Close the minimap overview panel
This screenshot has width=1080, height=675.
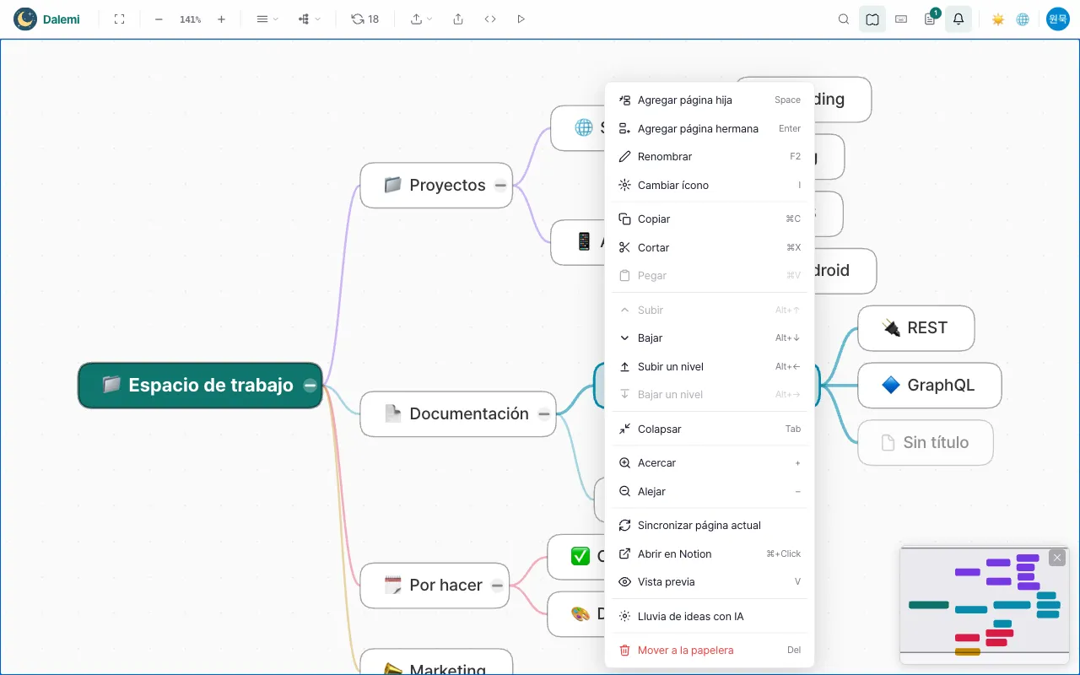tap(1057, 558)
